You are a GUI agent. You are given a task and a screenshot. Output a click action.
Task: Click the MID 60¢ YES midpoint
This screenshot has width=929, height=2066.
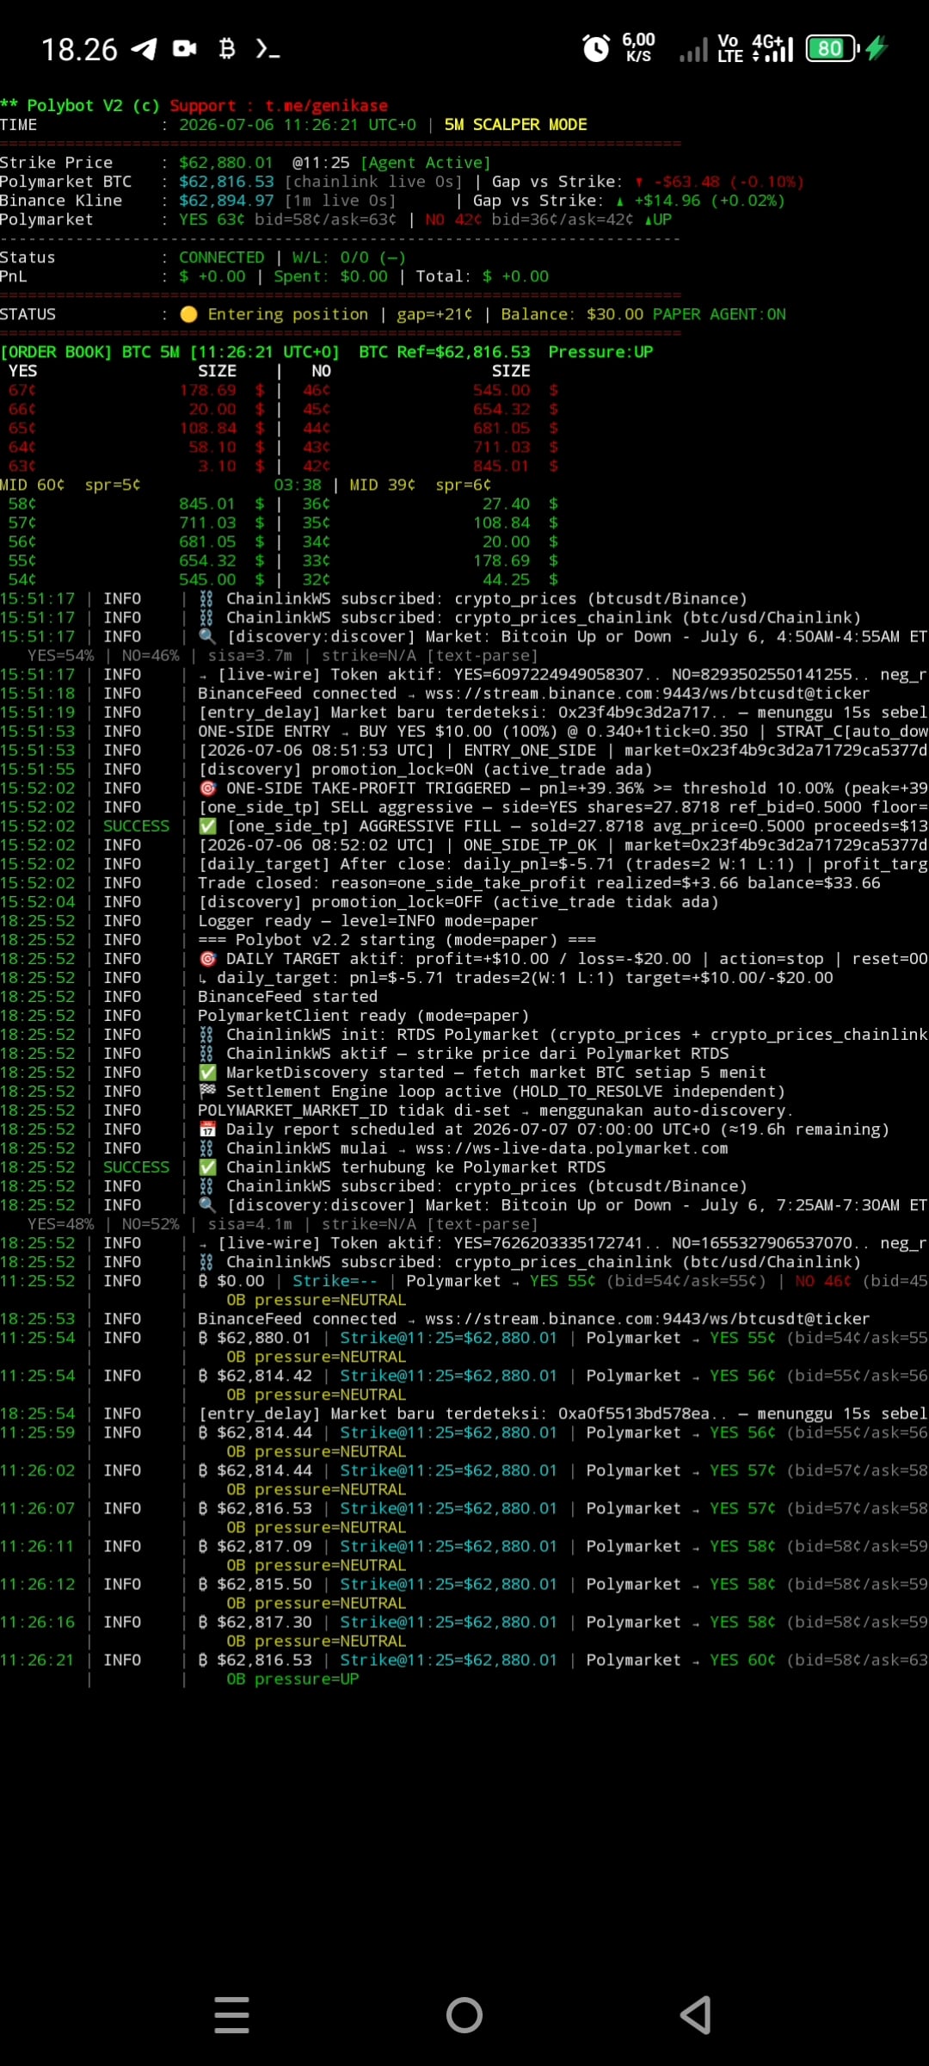[x=33, y=485]
